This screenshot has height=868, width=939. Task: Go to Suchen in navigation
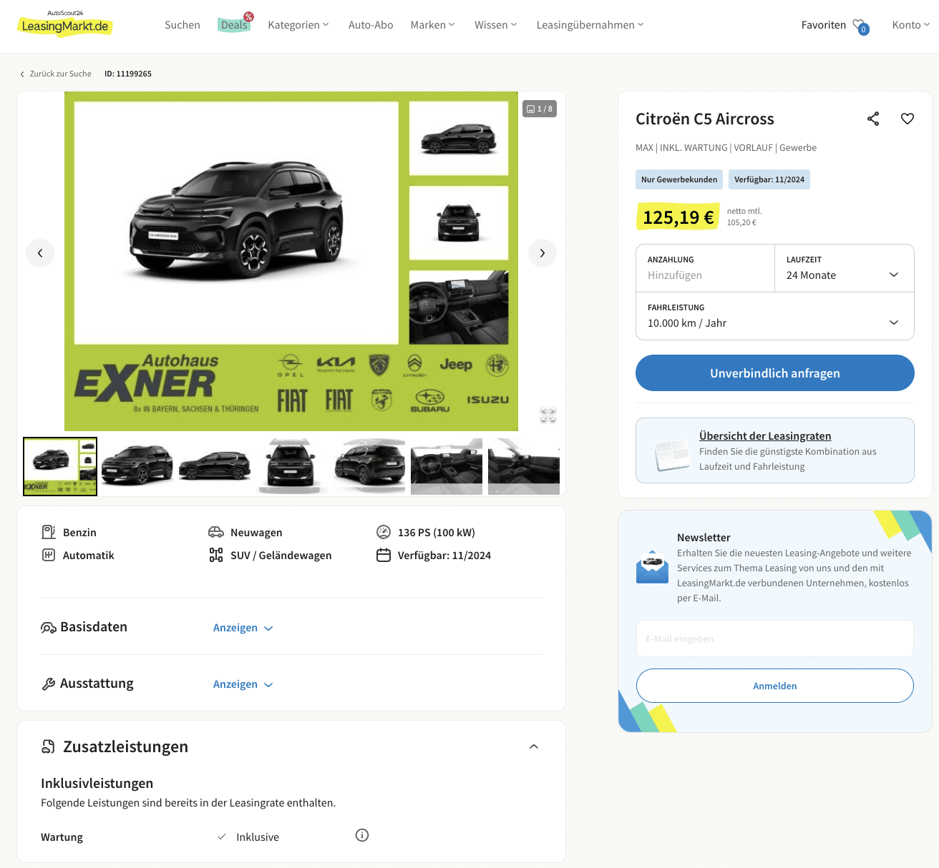point(183,25)
